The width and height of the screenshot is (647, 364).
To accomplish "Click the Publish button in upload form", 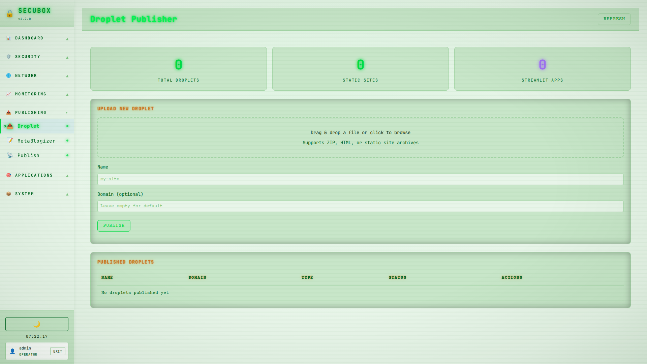I will click(x=114, y=225).
